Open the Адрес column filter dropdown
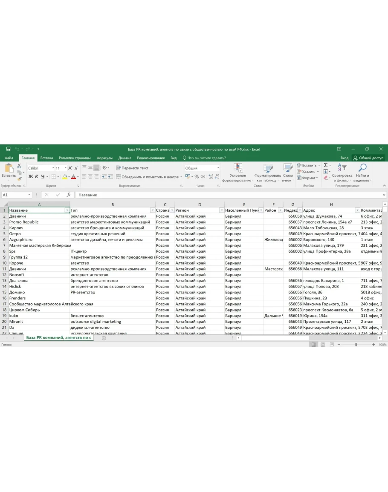 358,210
